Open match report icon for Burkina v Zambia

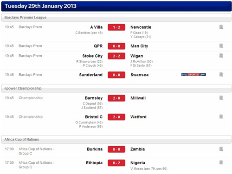coord(221,149)
